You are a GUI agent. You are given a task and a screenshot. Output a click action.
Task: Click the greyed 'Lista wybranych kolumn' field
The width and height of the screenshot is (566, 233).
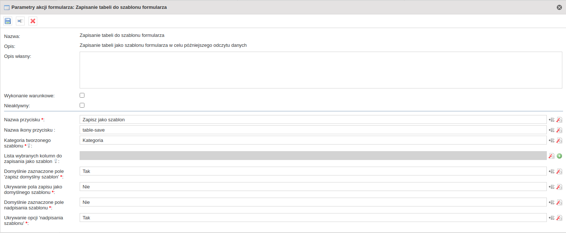click(x=313, y=156)
